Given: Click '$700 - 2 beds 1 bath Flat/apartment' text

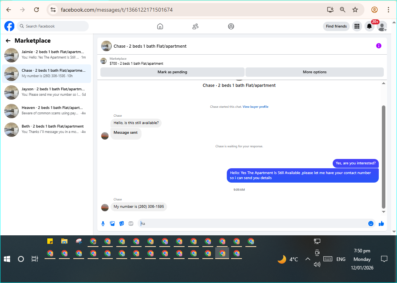Looking at the screenshot, I should [136, 64].
